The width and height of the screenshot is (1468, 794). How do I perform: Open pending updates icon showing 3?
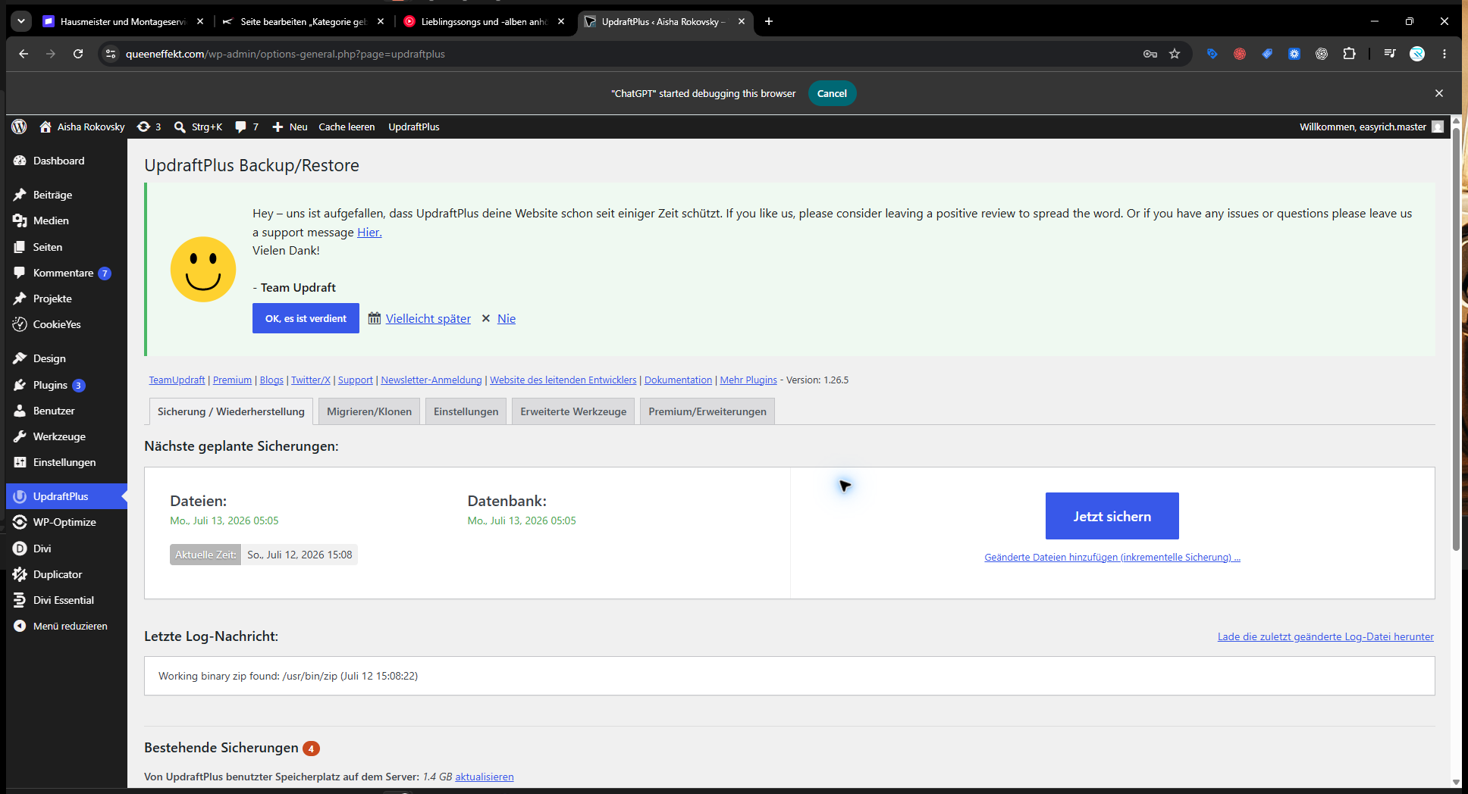[149, 127]
